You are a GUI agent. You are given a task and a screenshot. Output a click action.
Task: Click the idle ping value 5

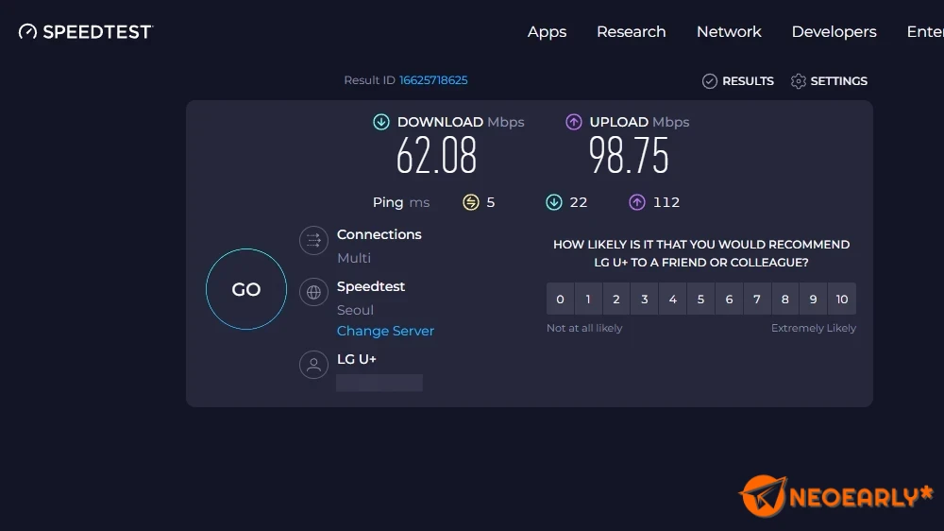(491, 202)
